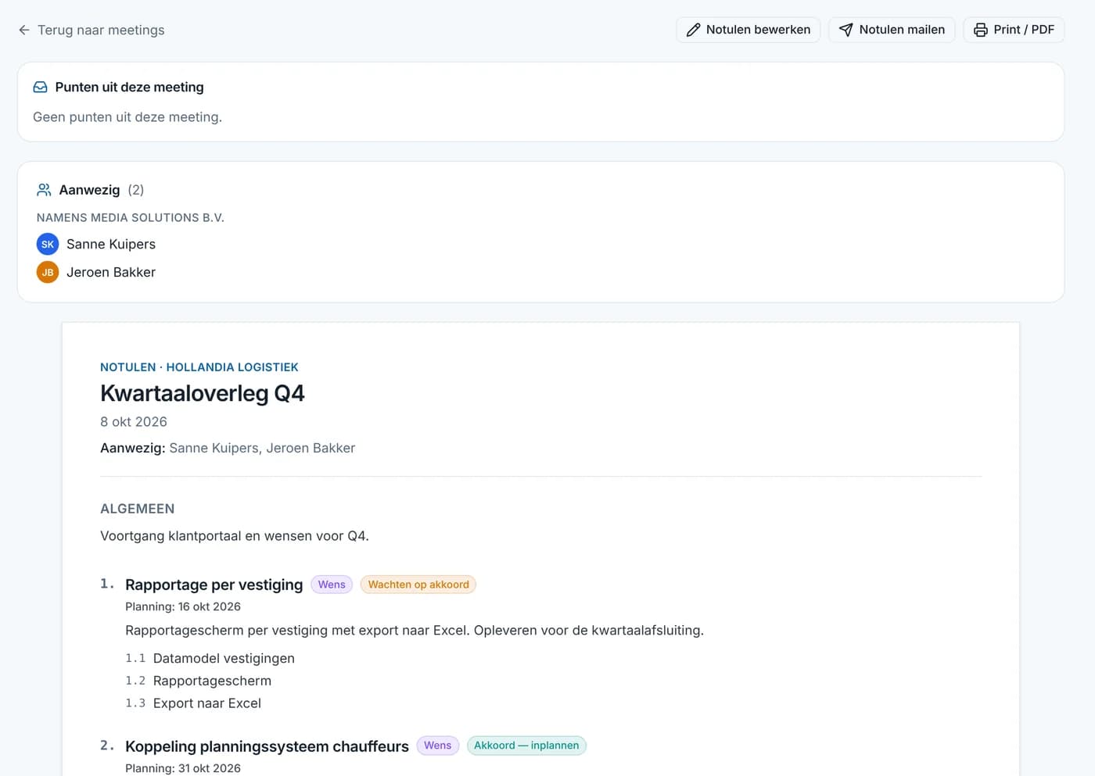The height and width of the screenshot is (776, 1095).
Task: Click the SK avatar for Sanne Kuipers
Action: click(48, 245)
